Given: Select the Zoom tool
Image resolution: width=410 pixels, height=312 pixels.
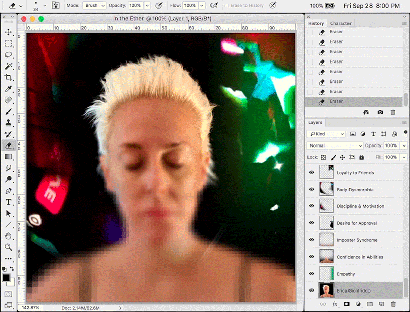Looking at the screenshot, I should 8,247.
